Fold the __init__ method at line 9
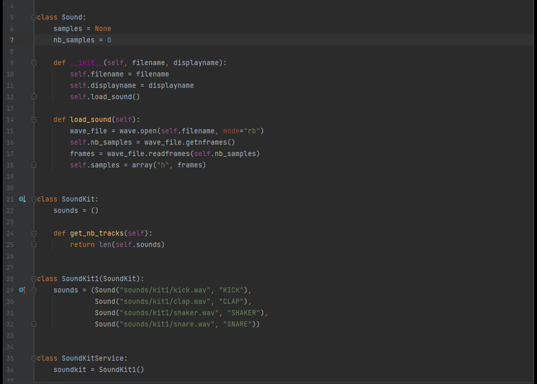This screenshot has width=537, height=384. coord(34,63)
